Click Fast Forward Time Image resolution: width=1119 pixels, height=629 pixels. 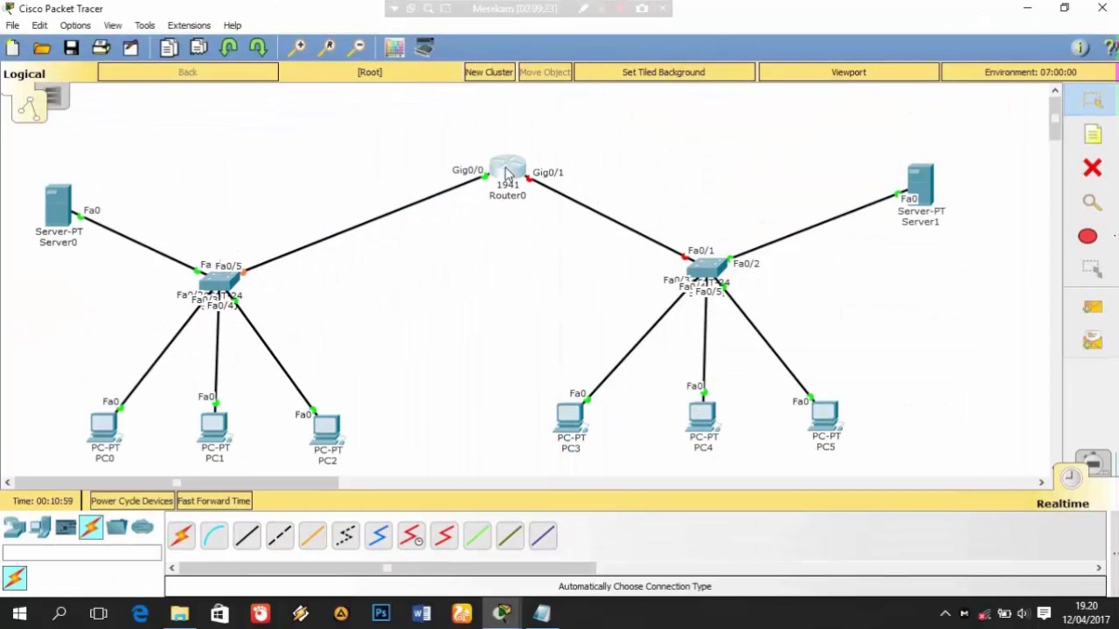tap(214, 501)
